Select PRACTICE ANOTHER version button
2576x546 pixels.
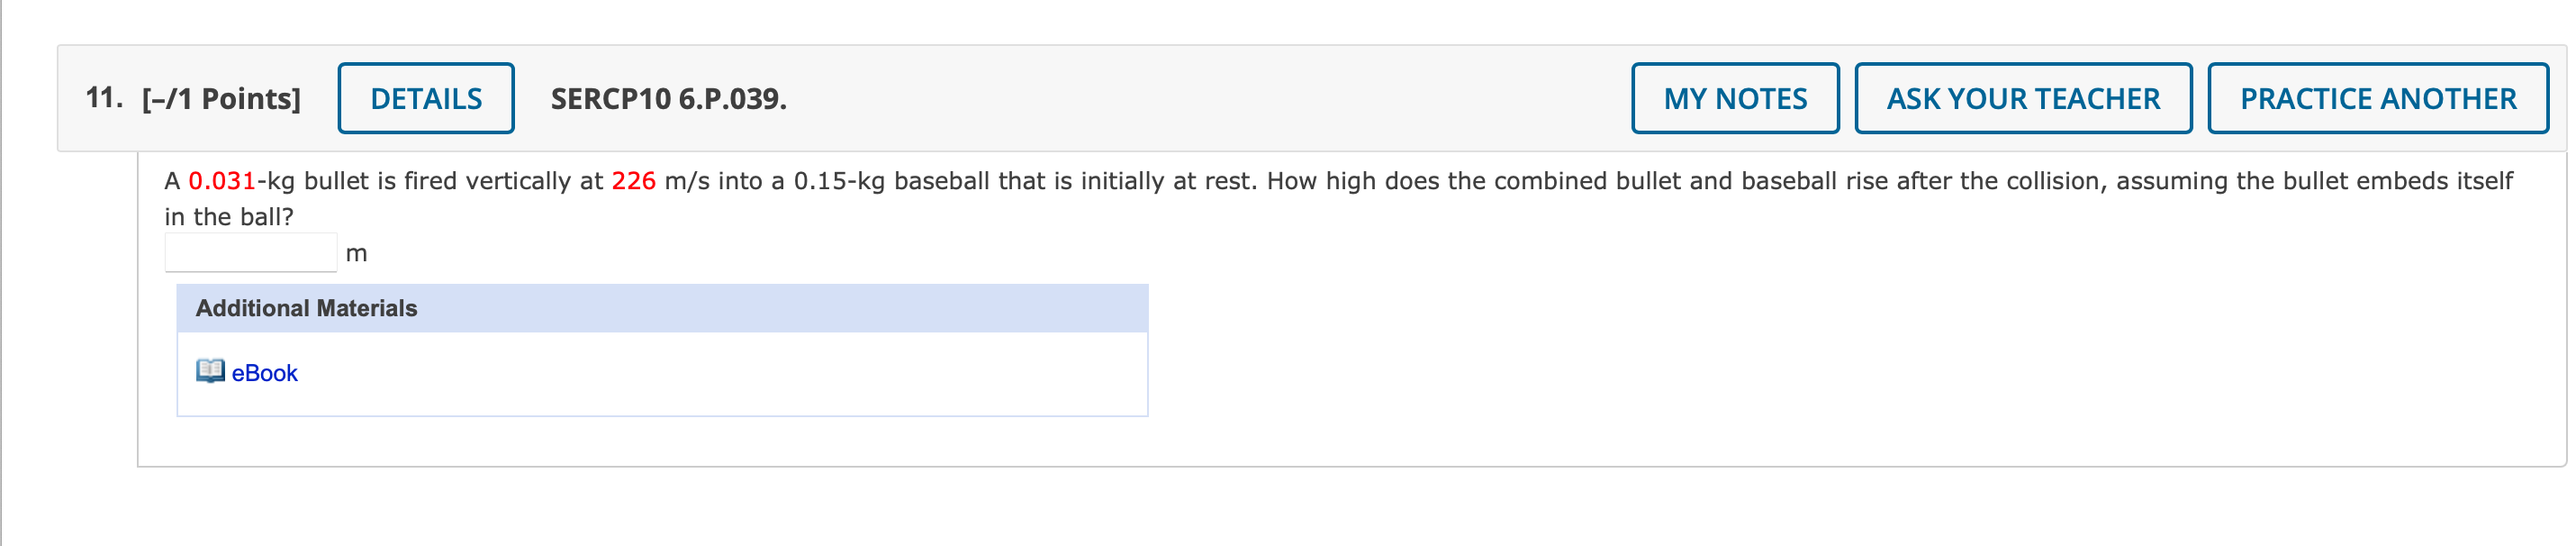coord(2376,98)
